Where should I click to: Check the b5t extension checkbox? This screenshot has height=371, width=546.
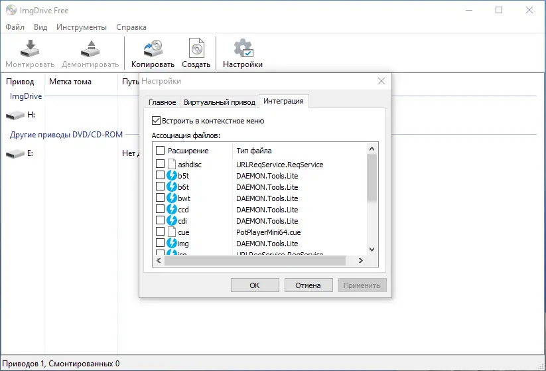pos(160,175)
